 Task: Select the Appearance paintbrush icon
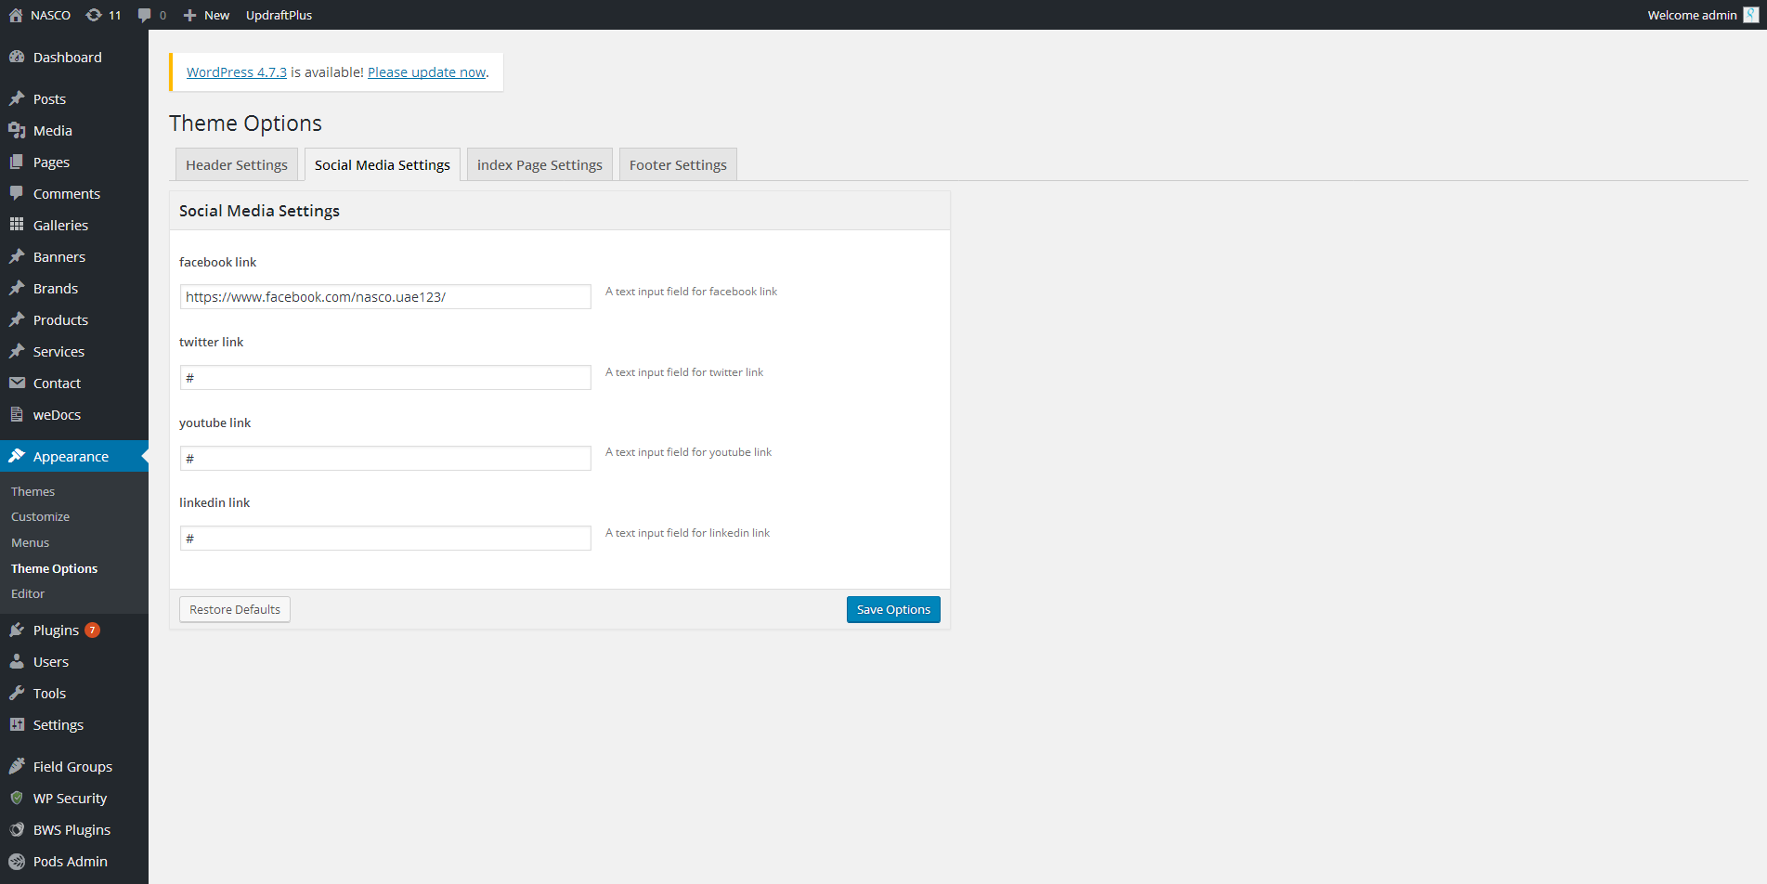pyautogui.click(x=19, y=456)
